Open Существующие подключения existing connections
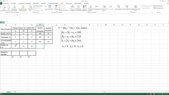Image resolution: width=169 pixels, height=95 pixels. click(x=23, y=8)
